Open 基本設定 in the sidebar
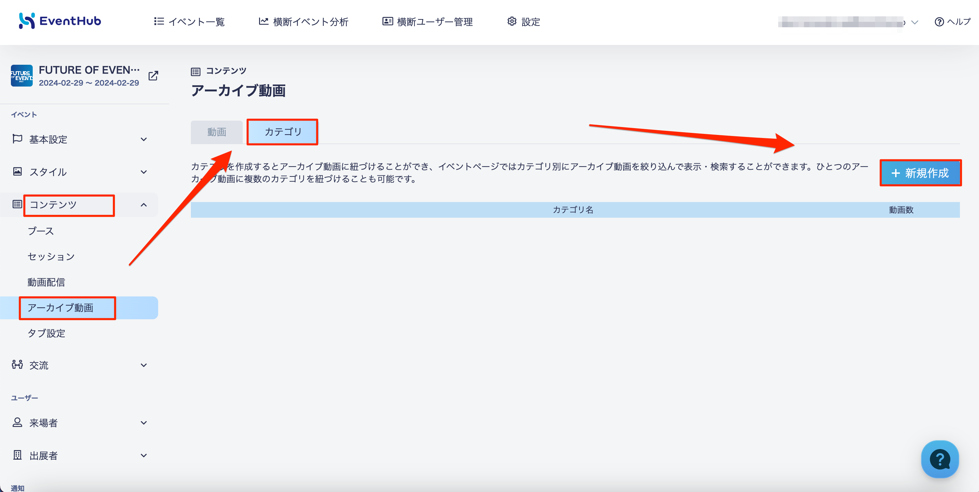Screen dimensions: 979x492 click(x=48, y=139)
